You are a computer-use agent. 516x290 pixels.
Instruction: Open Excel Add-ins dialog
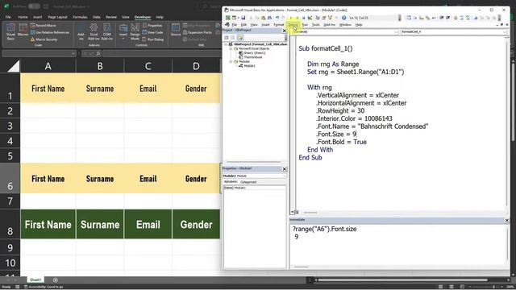coord(94,32)
